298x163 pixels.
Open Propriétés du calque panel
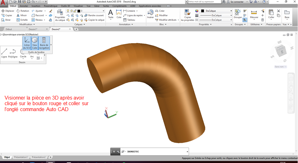[60, 15]
